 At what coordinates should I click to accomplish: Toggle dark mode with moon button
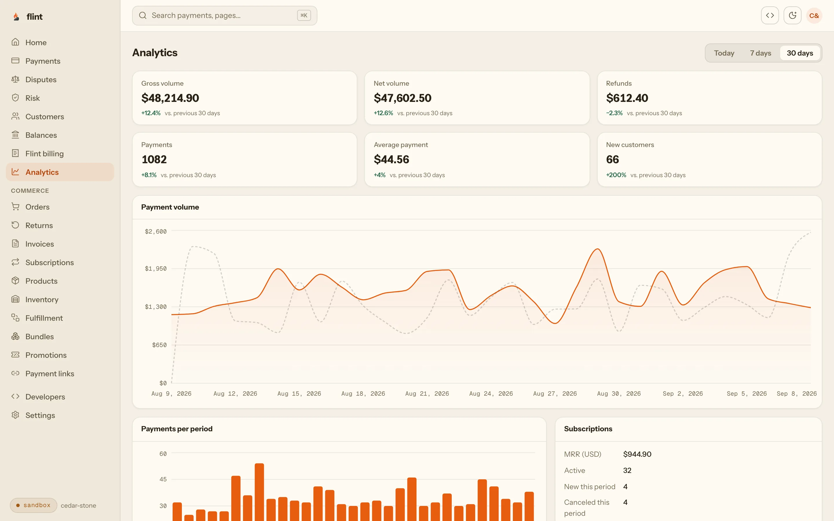(792, 16)
